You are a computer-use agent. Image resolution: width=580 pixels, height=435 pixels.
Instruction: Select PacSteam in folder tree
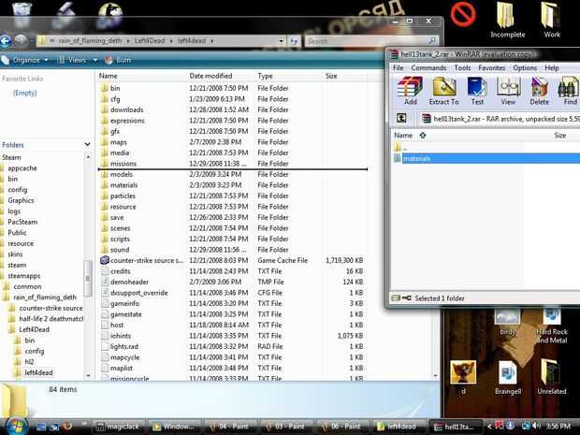pyautogui.click(x=22, y=222)
